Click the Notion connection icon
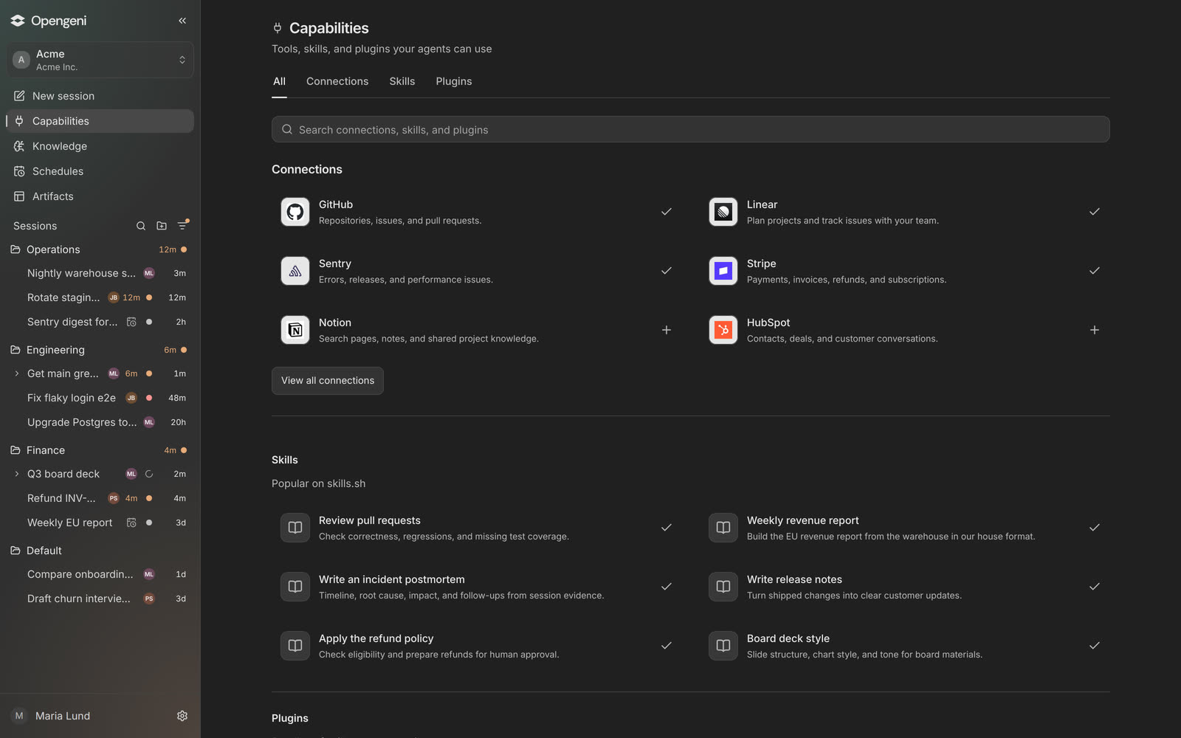Image resolution: width=1181 pixels, height=738 pixels. click(x=295, y=330)
